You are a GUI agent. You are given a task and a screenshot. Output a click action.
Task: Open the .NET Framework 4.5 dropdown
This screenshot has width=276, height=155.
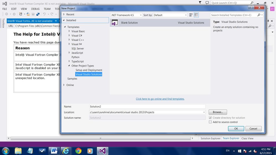pos(126,15)
